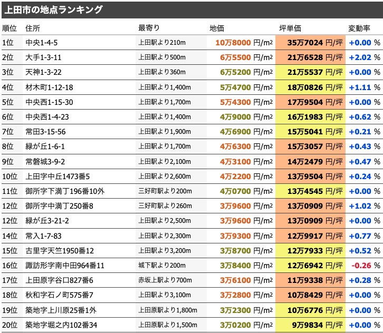The image size is (383, 333).
Task: Click the 6万5200 円/m2 land price
Action: [x=246, y=72]
